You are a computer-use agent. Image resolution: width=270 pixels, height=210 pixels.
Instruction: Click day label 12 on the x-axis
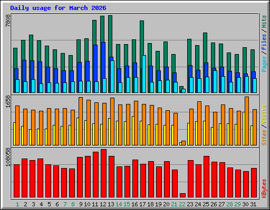point(103,204)
